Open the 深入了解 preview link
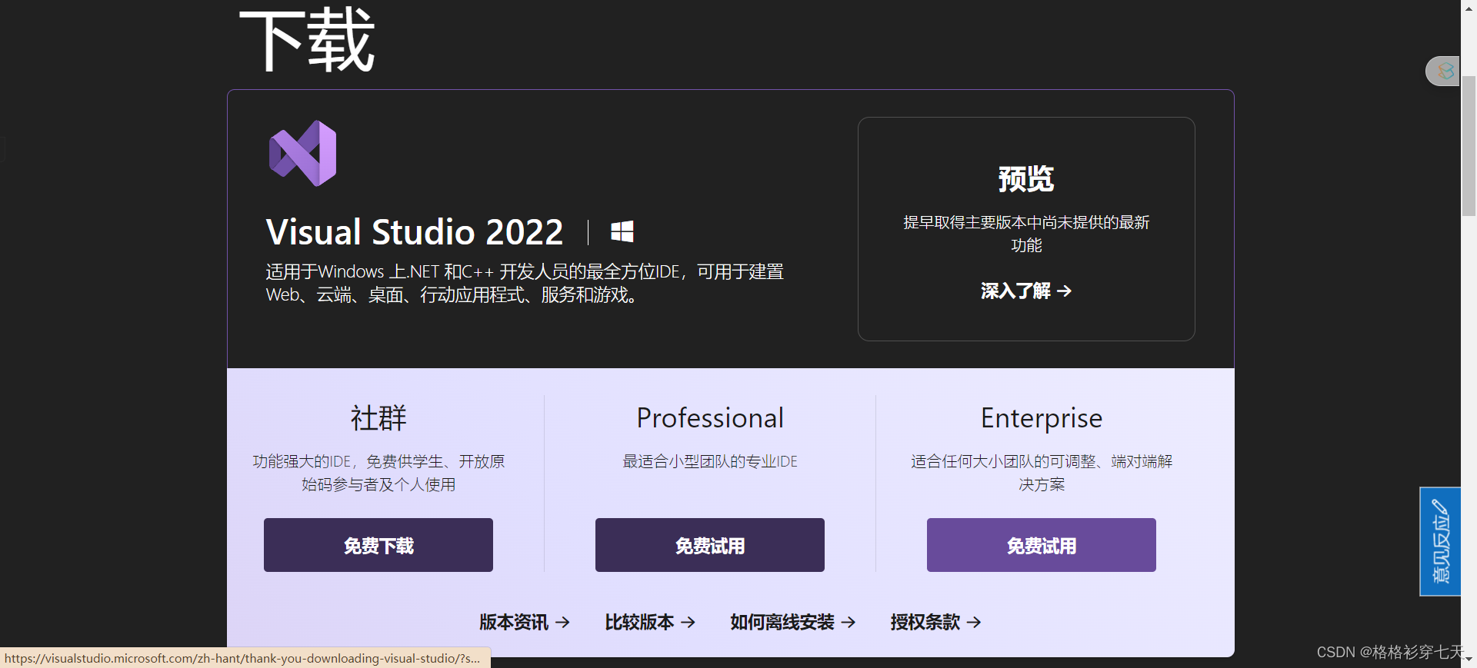This screenshot has width=1477, height=668. pos(1026,291)
